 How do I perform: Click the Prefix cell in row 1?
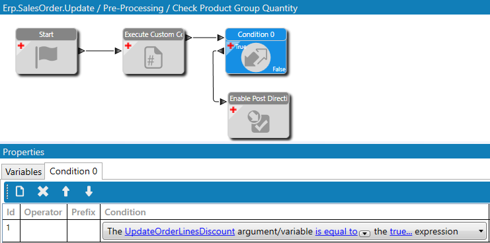tap(83, 230)
